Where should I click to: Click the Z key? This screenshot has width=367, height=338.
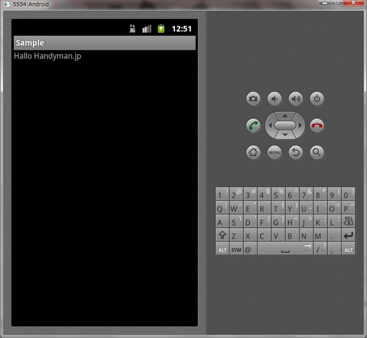tap(236, 235)
